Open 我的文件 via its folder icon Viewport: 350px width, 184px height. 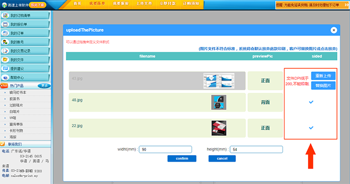[5, 60]
